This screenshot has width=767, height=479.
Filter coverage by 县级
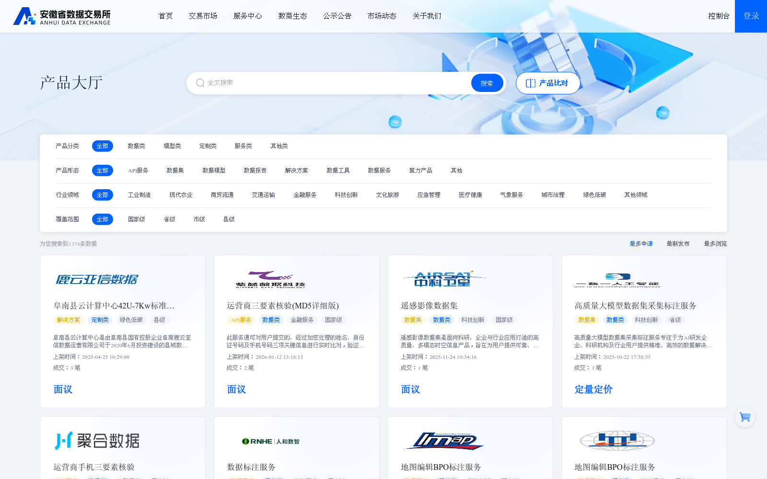(x=229, y=219)
